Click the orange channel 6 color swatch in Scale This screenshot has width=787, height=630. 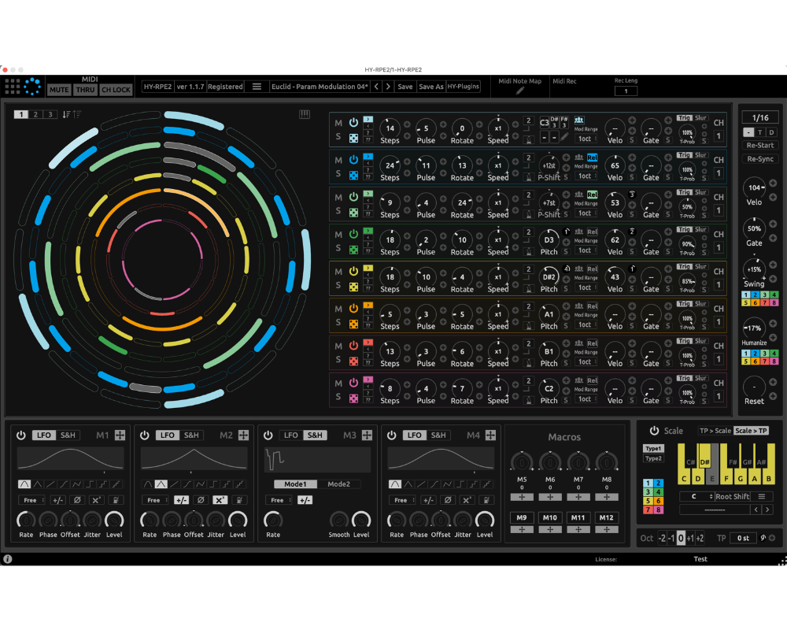pyautogui.click(x=658, y=501)
